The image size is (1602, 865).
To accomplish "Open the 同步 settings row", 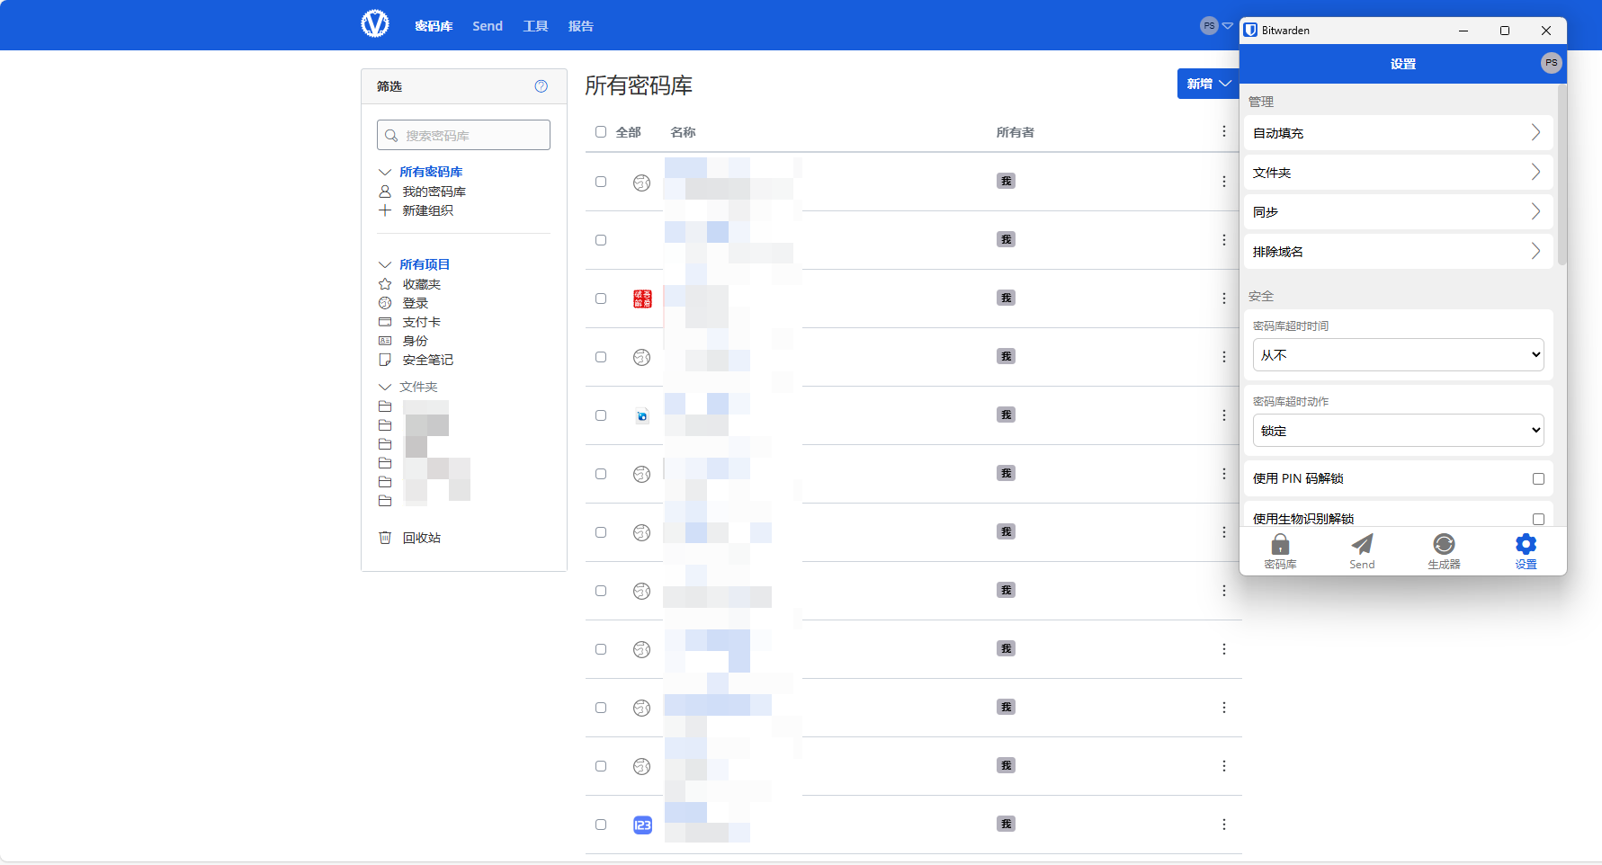I will click(x=1399, y=212).
